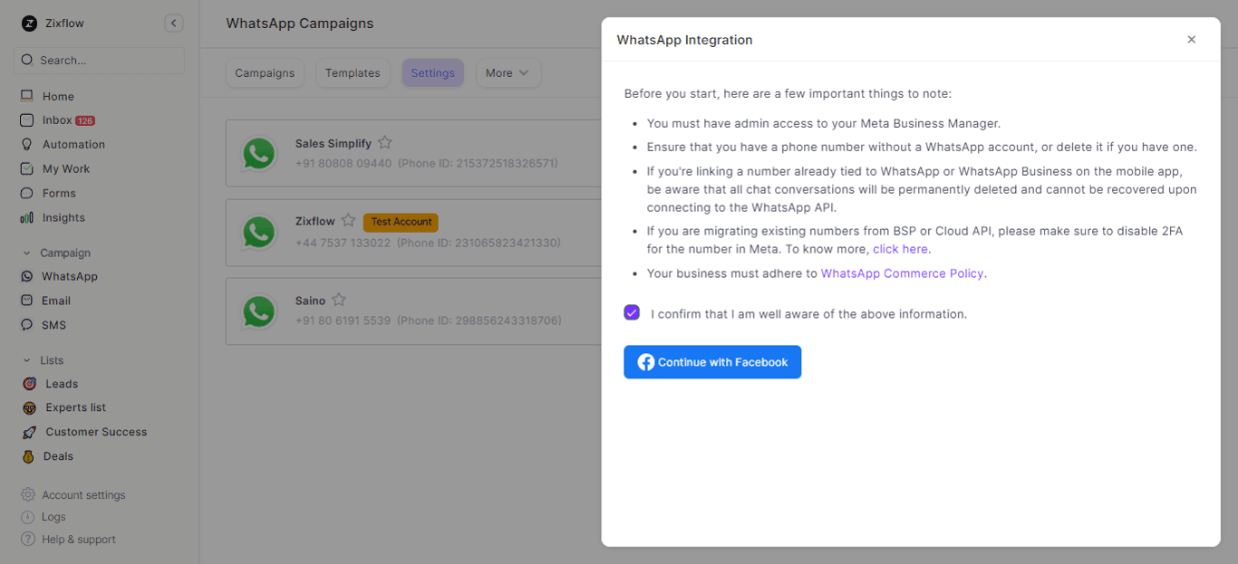The image size is (1238, 564).
Task: Open the WhatsApp Commerce Policy link
Action: point(902,273)
